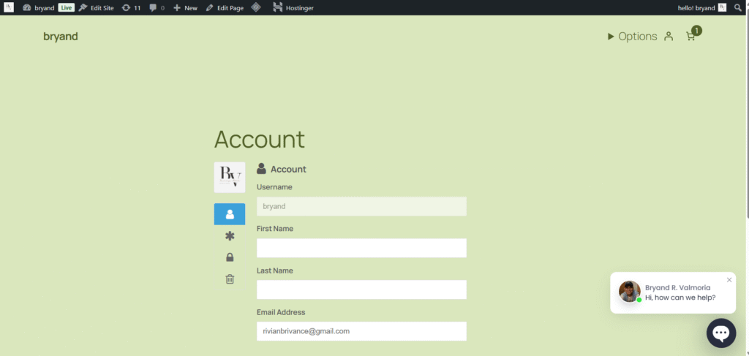
Task: Click the Last Name input field
Action: (x=361, y=290)
